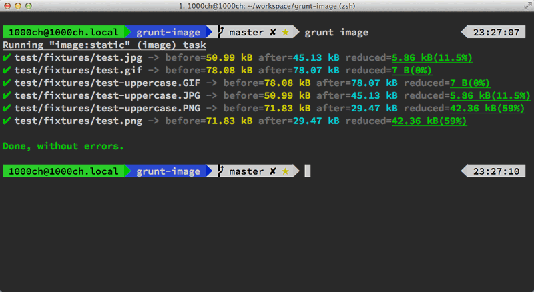Image resolution: width=534 pixels, height=292 pixels.
Task: Select the checkmark beside test-uppercase.PNG
Action: tap(7, 108)
